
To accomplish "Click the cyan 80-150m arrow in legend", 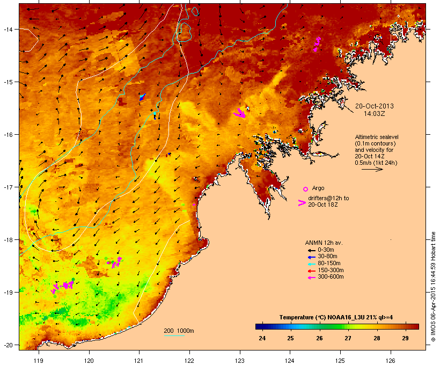I will point(311,264).
